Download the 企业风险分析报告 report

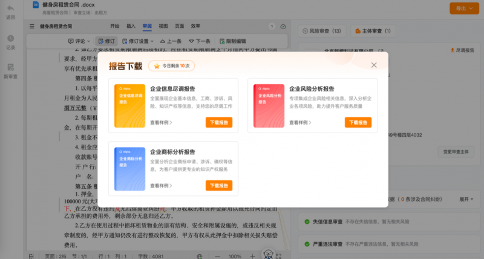[358, 122]
